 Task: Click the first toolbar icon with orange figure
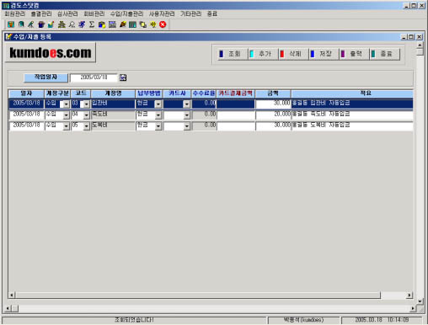point(11,24)
